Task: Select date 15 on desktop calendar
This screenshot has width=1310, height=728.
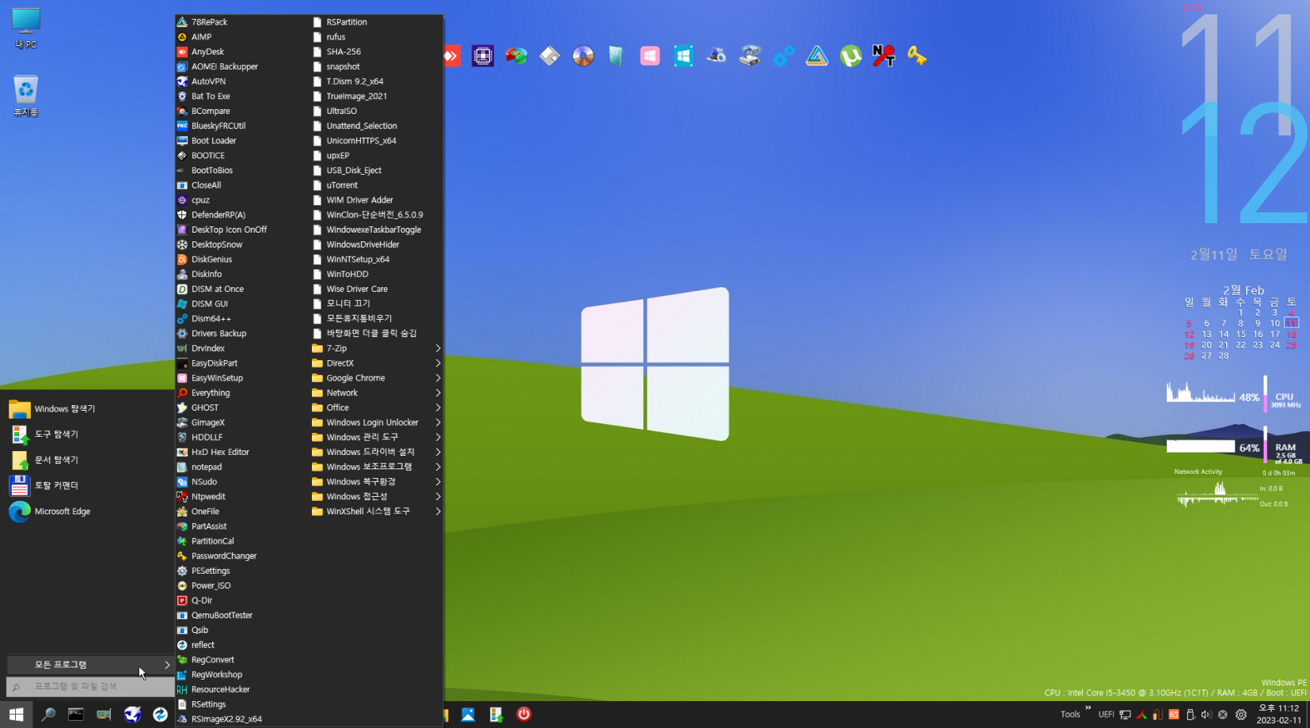Action: (1240, 334)
